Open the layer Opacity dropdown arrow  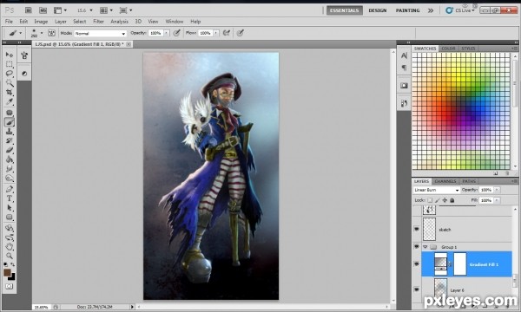pyautogui.click(x=497, y=190)
